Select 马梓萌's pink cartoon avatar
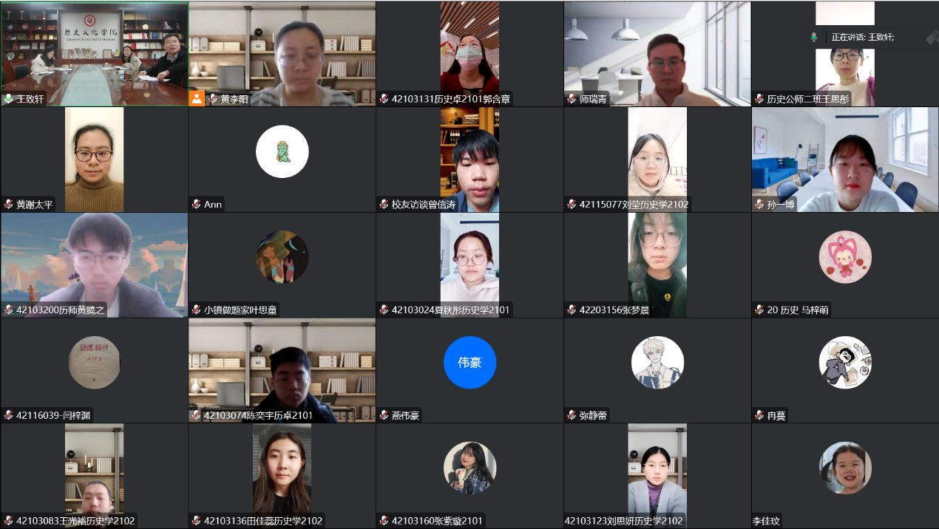Screen dimensions: 939x529 845,257
